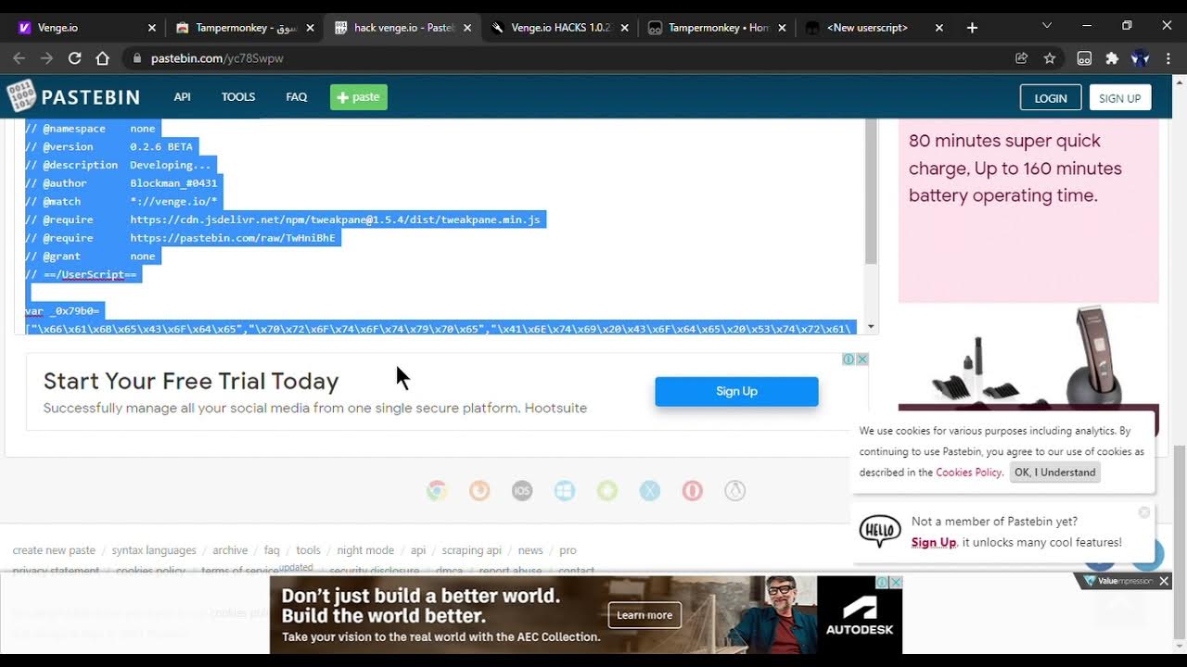Click the Android app icon in footer
Viewport: 1187px width, 667px height.
point(607,491)
